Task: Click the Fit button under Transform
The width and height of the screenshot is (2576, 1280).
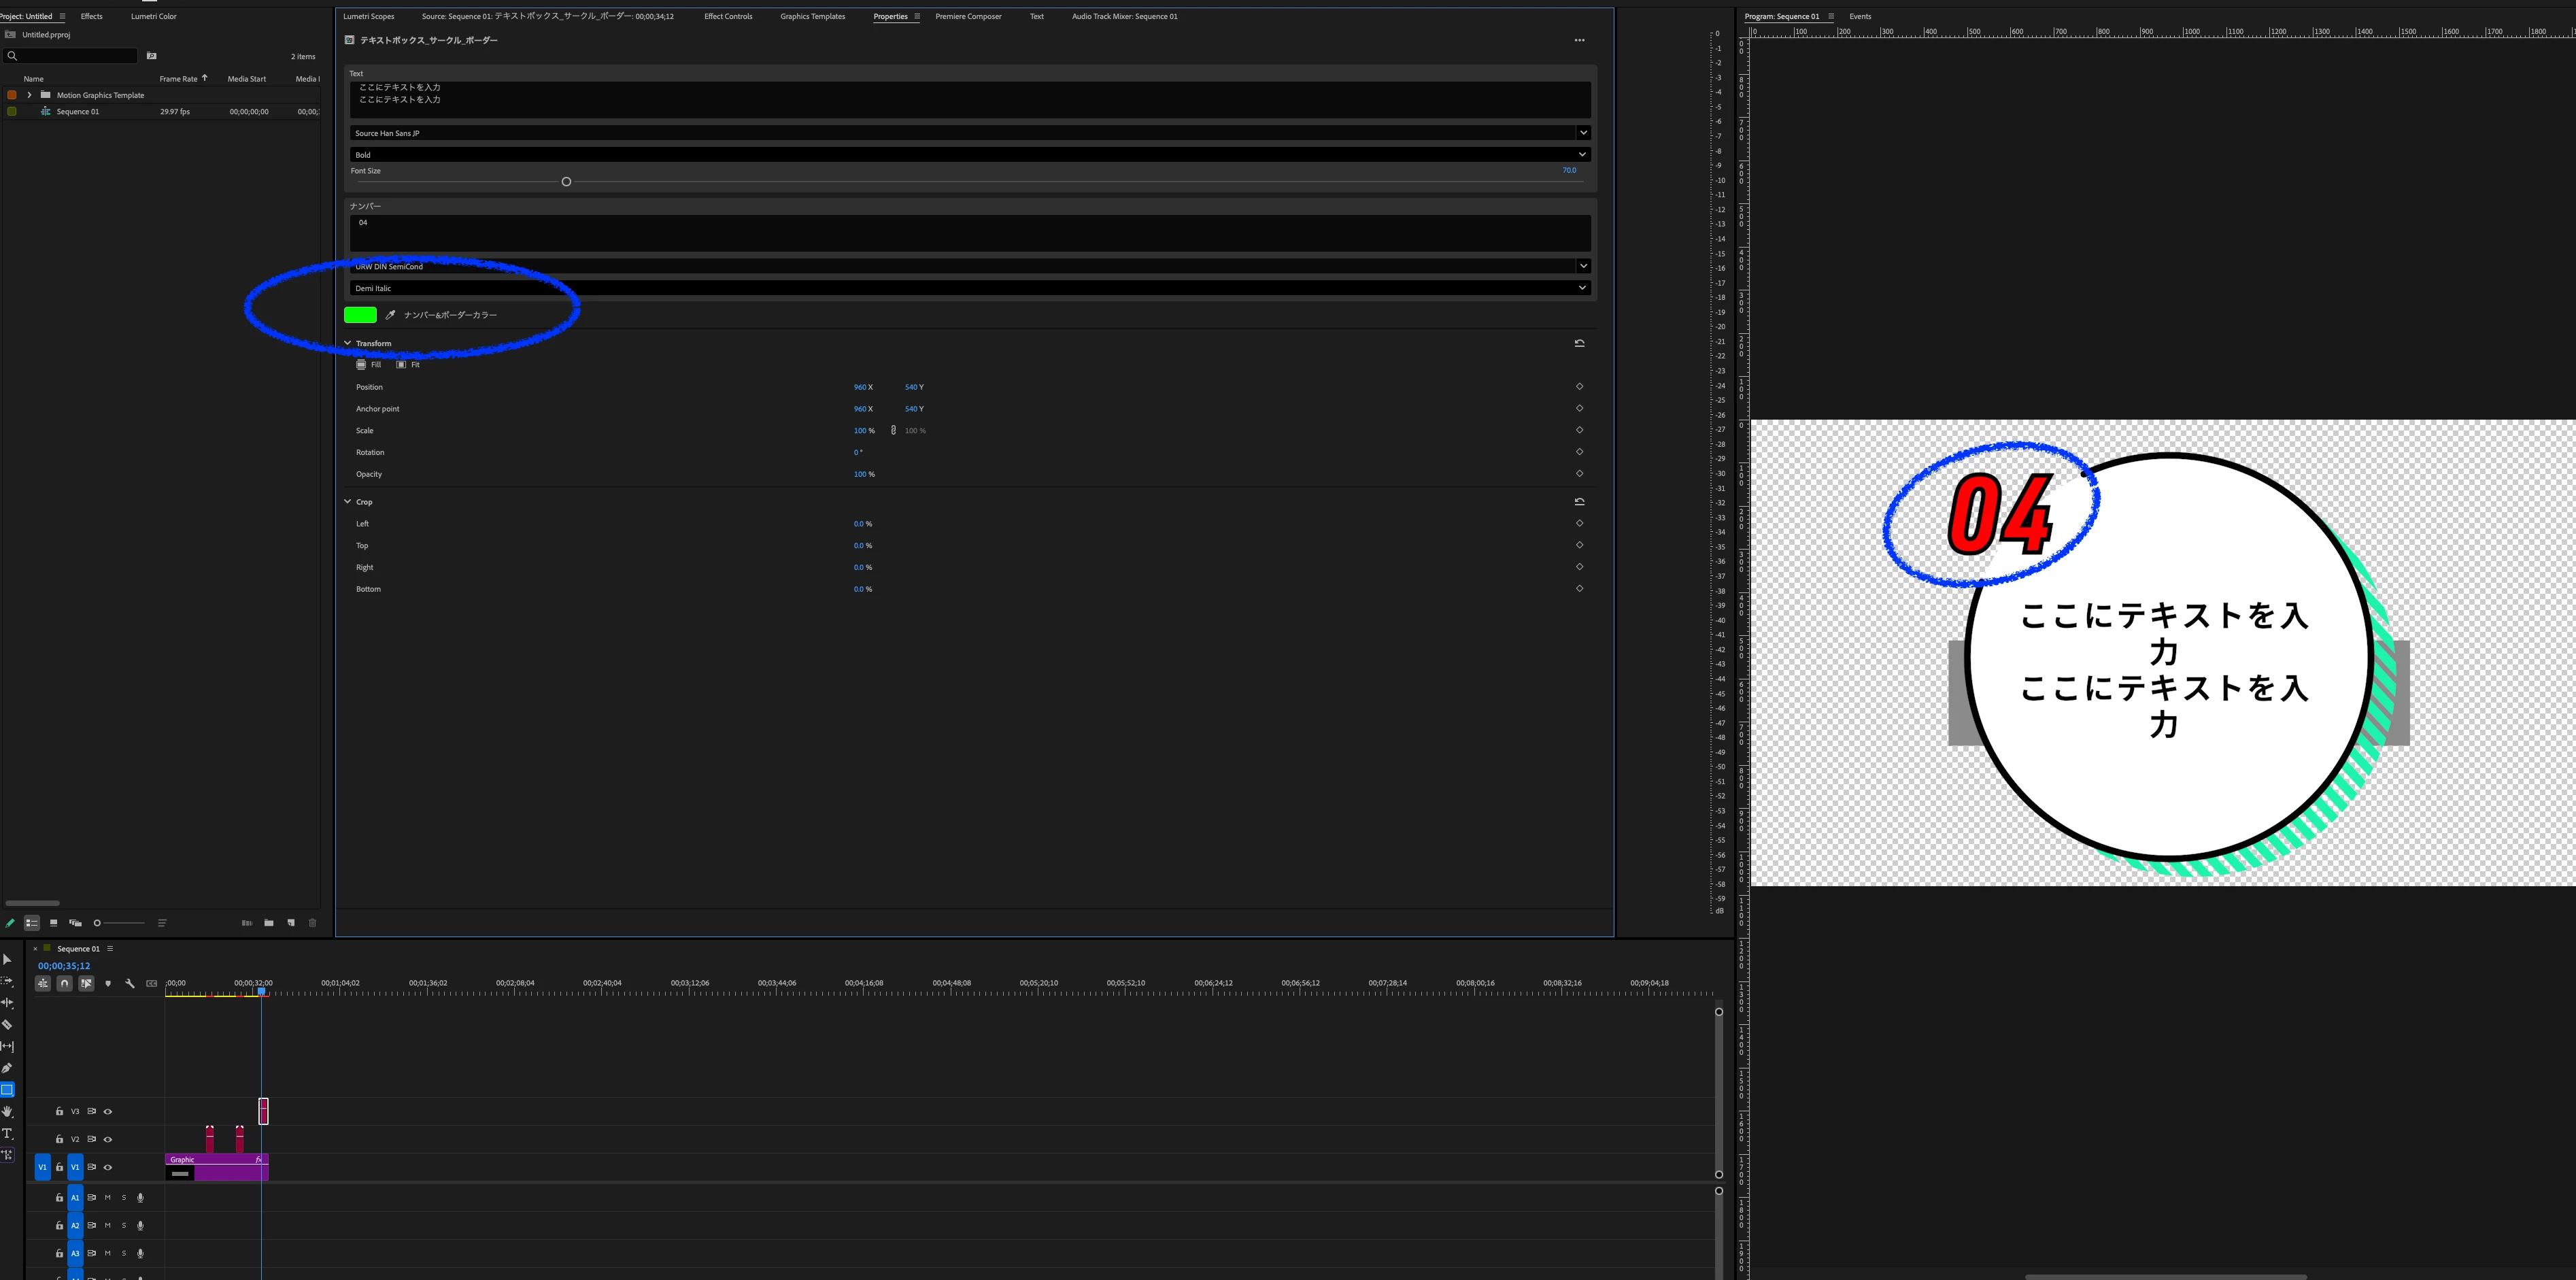Action: click(x=408, y=365)
